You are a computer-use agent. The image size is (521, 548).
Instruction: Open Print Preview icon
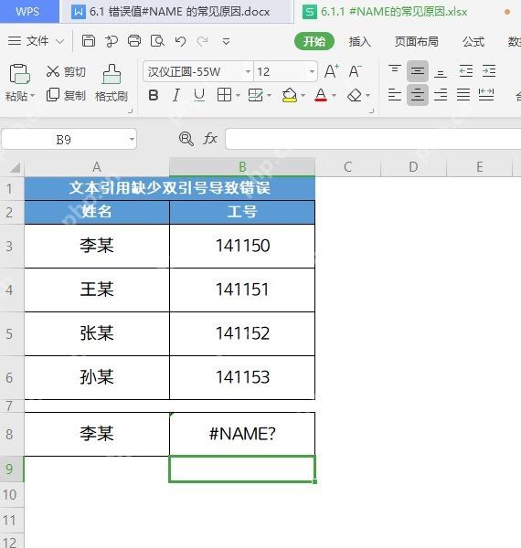(x=157, y=41)
